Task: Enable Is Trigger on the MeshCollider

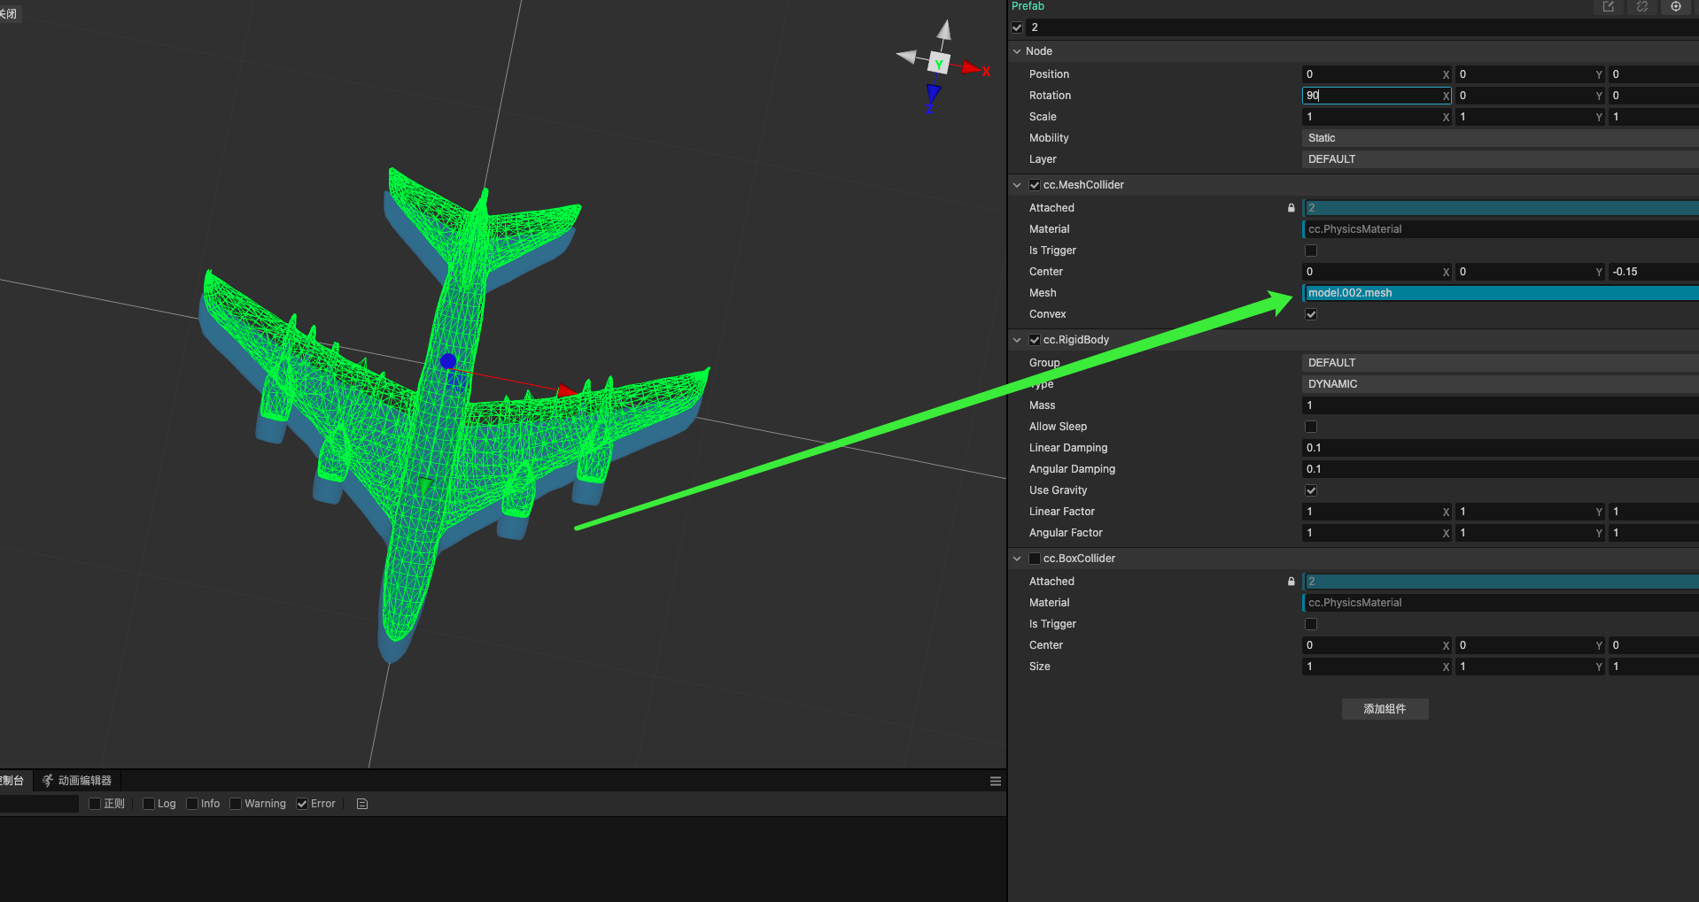Action: point(1311,251)
